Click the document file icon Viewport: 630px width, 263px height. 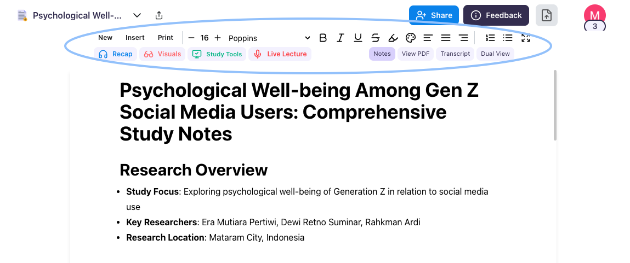22,15
